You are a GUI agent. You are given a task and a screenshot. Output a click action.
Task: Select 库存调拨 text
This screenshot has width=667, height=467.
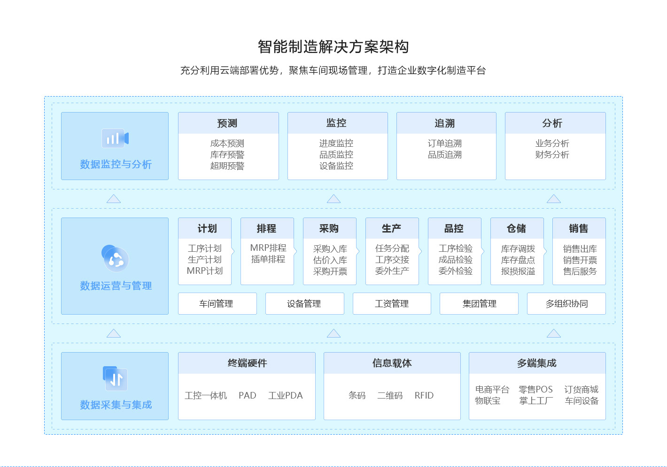point(518,249)
